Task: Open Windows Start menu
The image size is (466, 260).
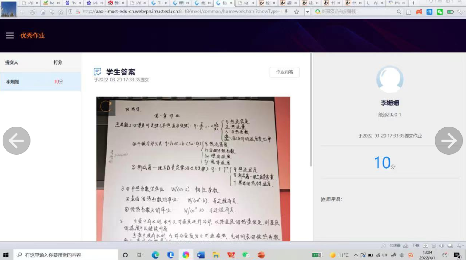Action: point(6,255)
